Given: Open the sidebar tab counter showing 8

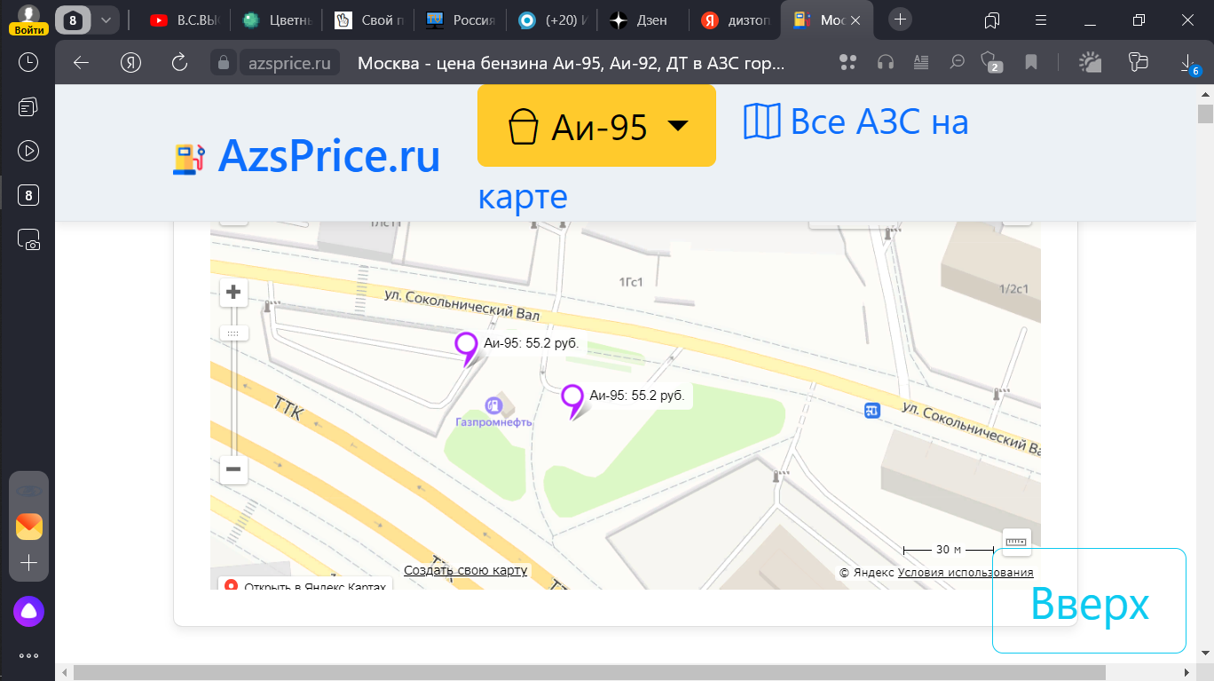Looking at the screenshot, I should 28,196.
